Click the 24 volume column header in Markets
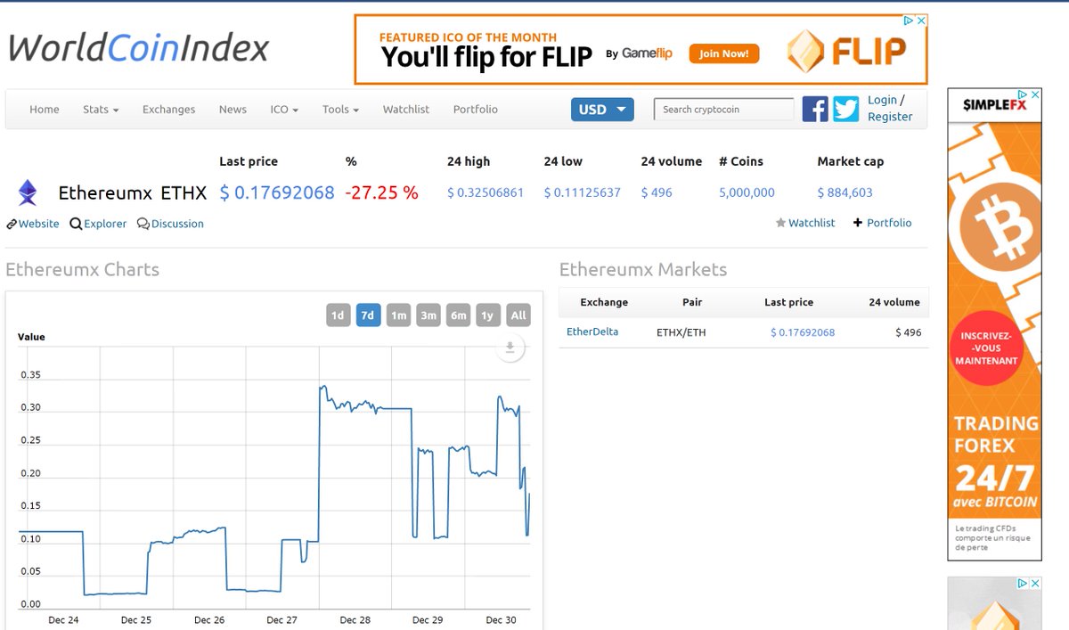This screenshot has height=630, width=1069. 894,302
